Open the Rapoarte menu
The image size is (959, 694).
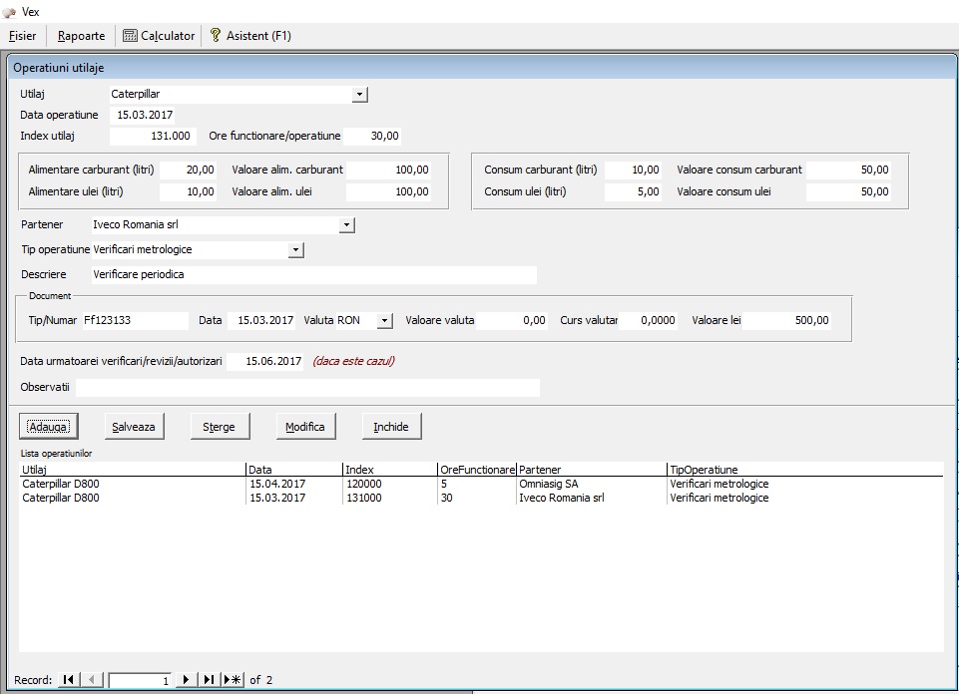pyautogui.click(x=82, y=36)
